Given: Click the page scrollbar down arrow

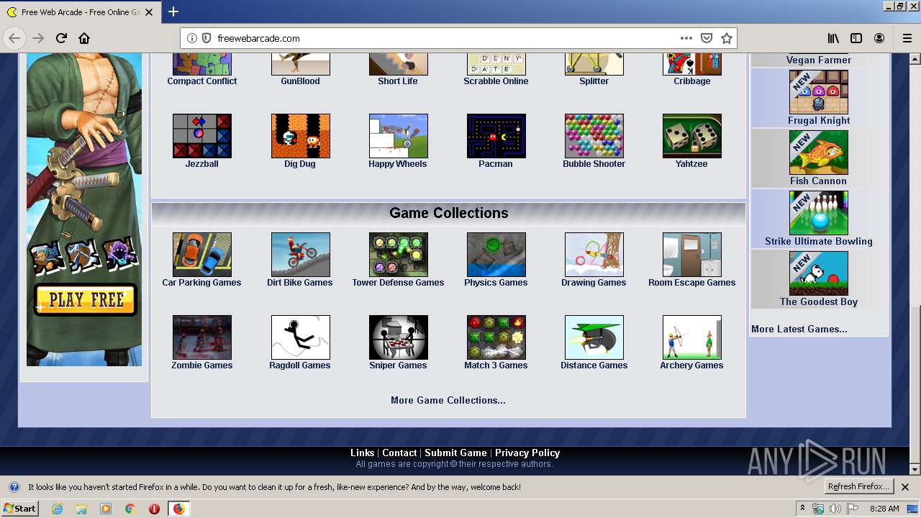Looking at the screenshot, I should click(x=915, y=469).
